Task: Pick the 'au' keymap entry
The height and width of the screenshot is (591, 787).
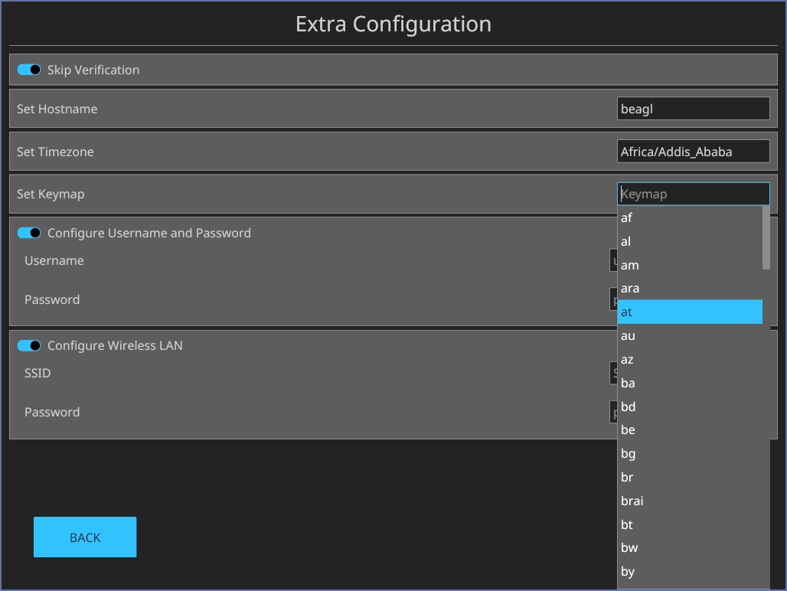Action: [690, 335]
